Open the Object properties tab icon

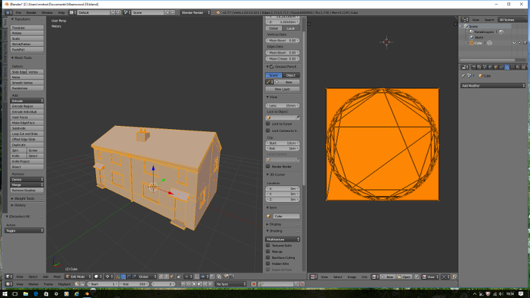pyautogui.click(x=496, y=67)
